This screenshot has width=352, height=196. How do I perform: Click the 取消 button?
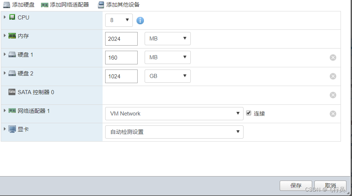[331, 186]
